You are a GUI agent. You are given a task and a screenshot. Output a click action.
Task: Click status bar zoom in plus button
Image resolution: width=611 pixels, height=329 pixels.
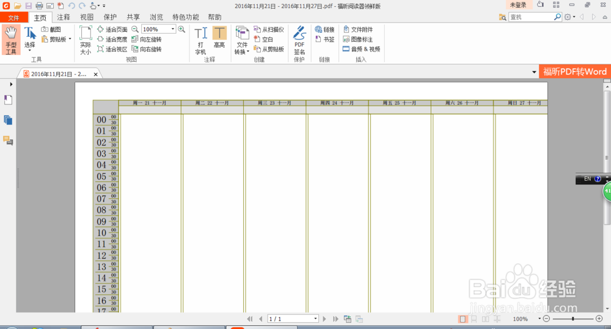[599, 319]
